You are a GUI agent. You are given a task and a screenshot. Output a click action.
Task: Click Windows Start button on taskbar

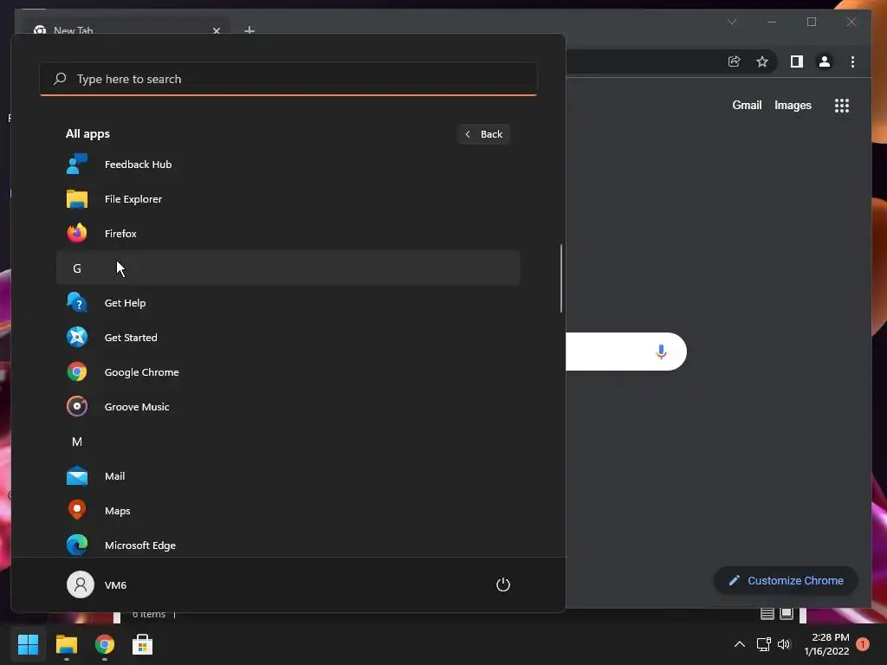point(28,644)
